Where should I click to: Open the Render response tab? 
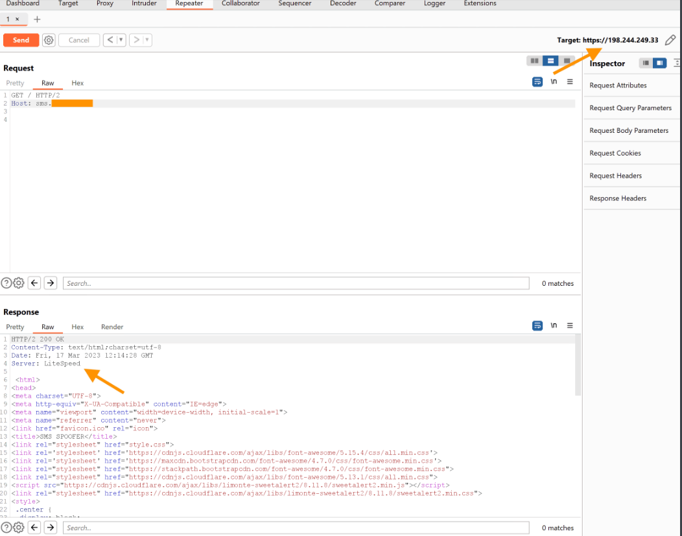click(112, 327)
